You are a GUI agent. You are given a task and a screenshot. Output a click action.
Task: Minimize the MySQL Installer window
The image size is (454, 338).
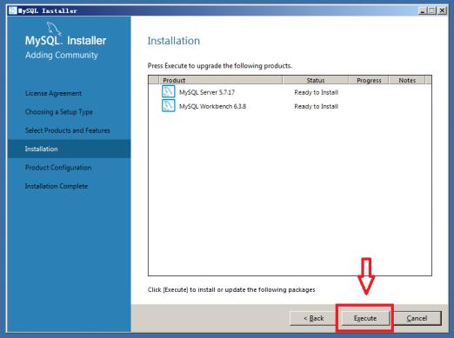(x=423, y=10)
